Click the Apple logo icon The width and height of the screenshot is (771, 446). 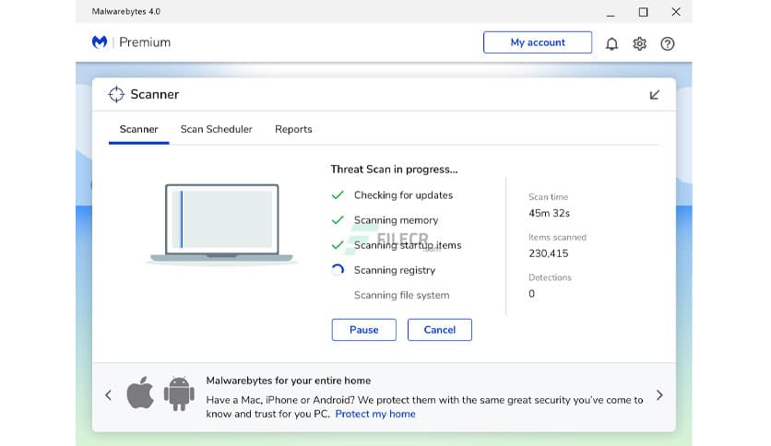[140, 393]
